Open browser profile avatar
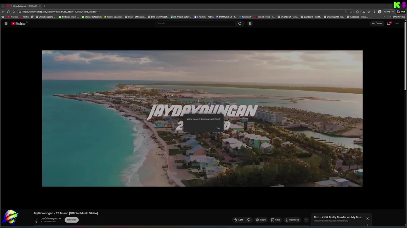Screen dimensions: 407x228 click(380, 12)
